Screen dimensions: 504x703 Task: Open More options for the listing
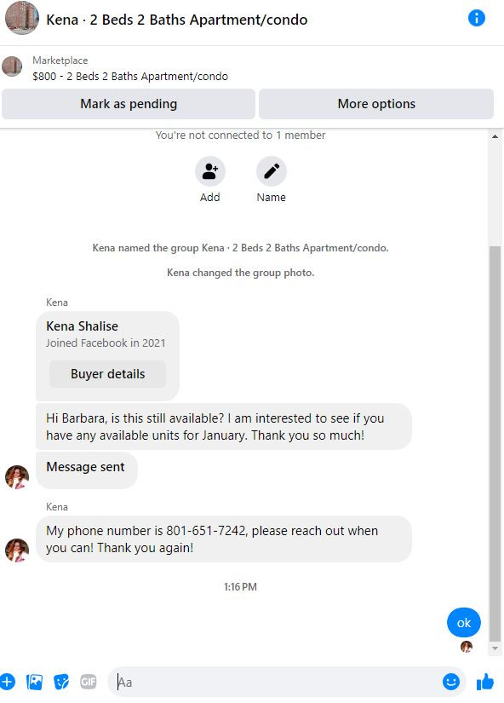coord(376,104)
